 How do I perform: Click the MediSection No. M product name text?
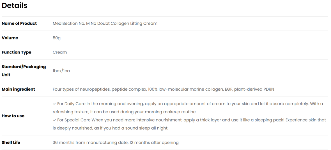click(x=105, y=24)
